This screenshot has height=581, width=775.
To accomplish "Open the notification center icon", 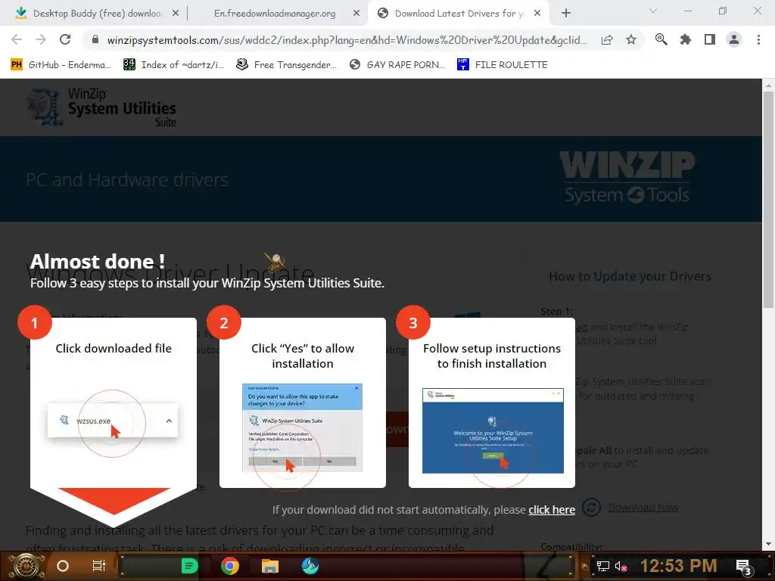I will pos(744,566).
